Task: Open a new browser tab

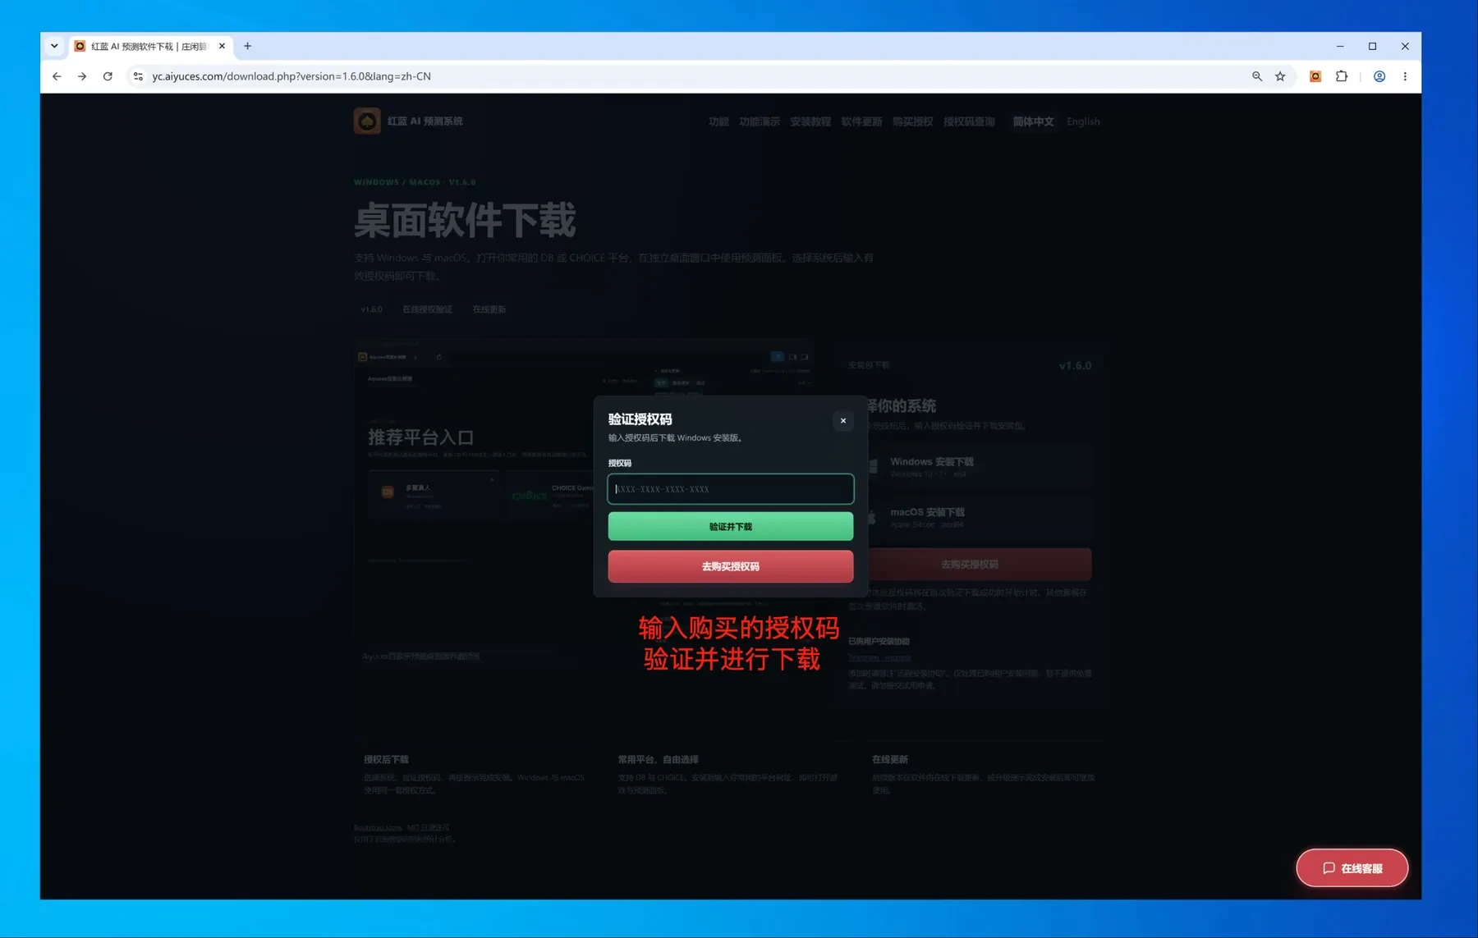Action: [247, 46]
